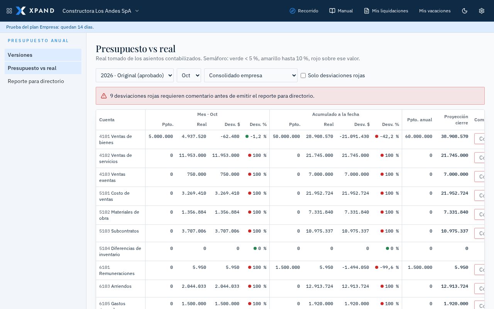Enable Solo desviaciones rojas checkbox
This screenshot has width=494, height=309.
[x=303, y=75]
